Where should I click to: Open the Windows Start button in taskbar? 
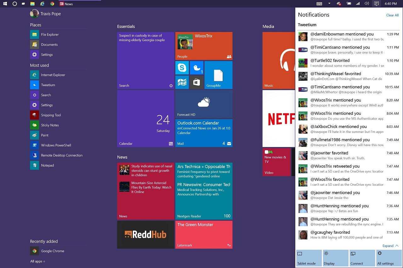[5, 4]
